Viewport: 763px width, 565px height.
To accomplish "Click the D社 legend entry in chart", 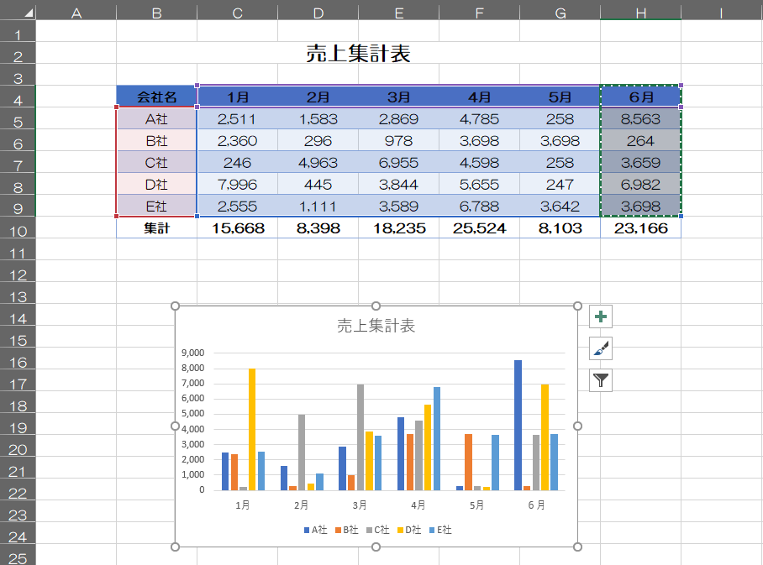I will tap(413, 530).
